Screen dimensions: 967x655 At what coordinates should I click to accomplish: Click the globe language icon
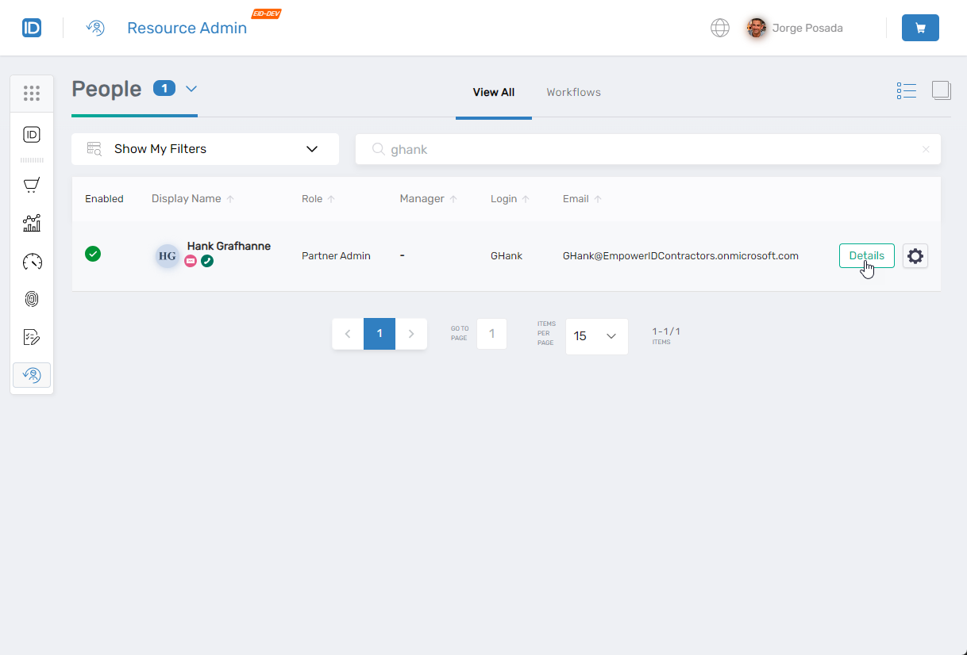(719, 28)
